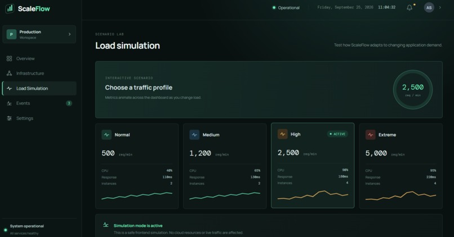The height and width of the screenshot is (237, 454).
Task: Click the 11:04:32 clock
Action: [x=386, y=7]
